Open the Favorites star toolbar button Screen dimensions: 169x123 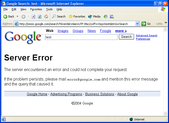pyautogui.click(x=77, y=16)
